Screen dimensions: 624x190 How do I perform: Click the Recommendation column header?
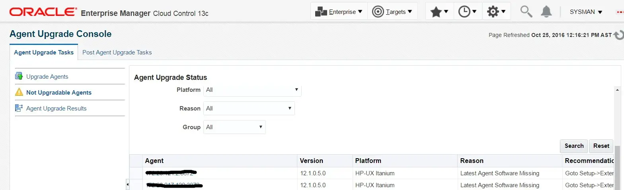pos(589,161)
